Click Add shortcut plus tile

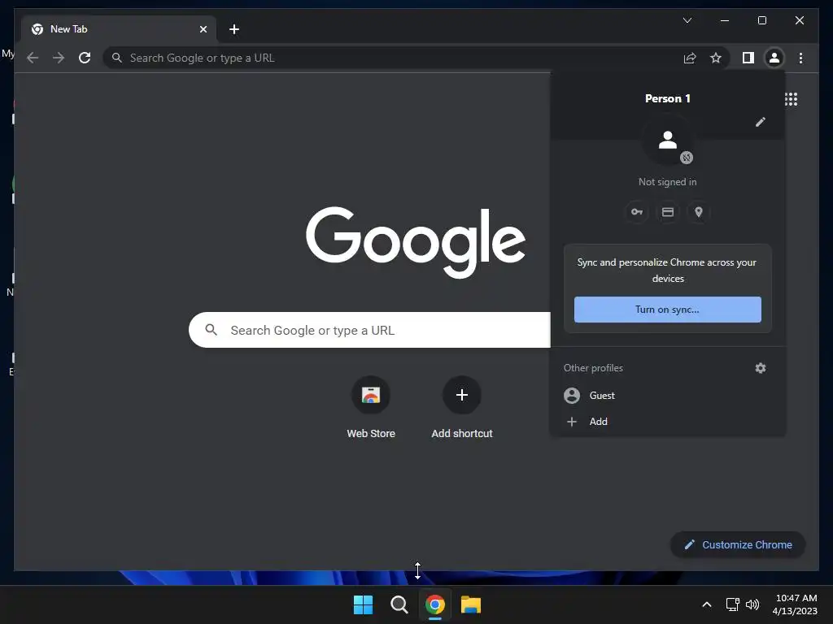(x=462, y=407)
